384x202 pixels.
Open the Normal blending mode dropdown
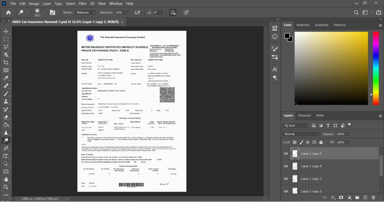(x=301, y=134)
